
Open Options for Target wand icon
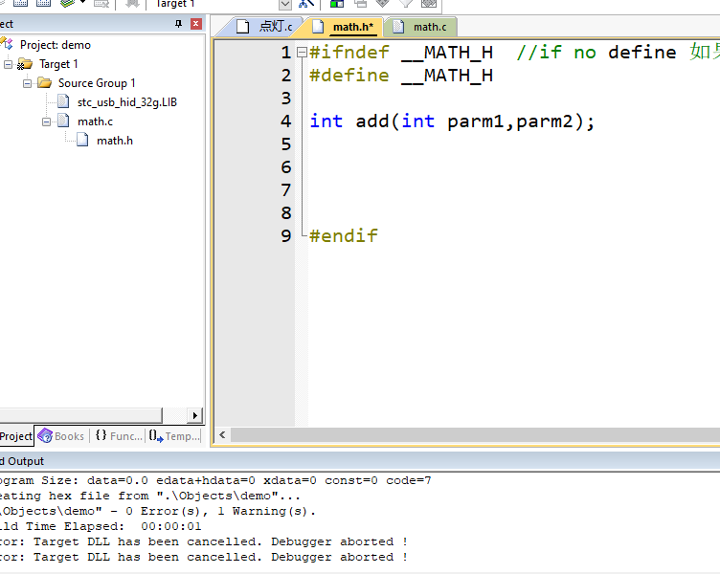click(x=305, y=4)
